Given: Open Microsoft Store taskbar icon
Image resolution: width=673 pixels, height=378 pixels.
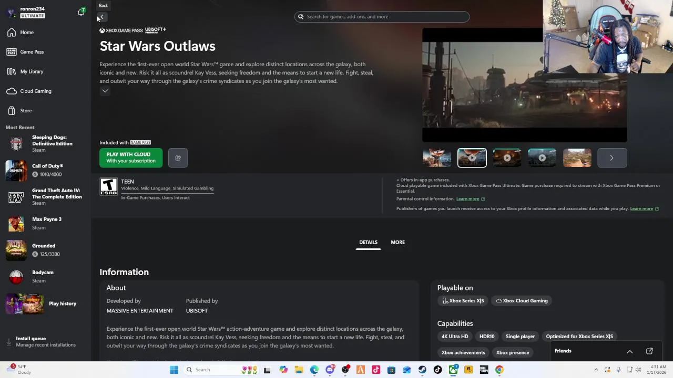Looking at the screenshot, I should tap(391, 370).
